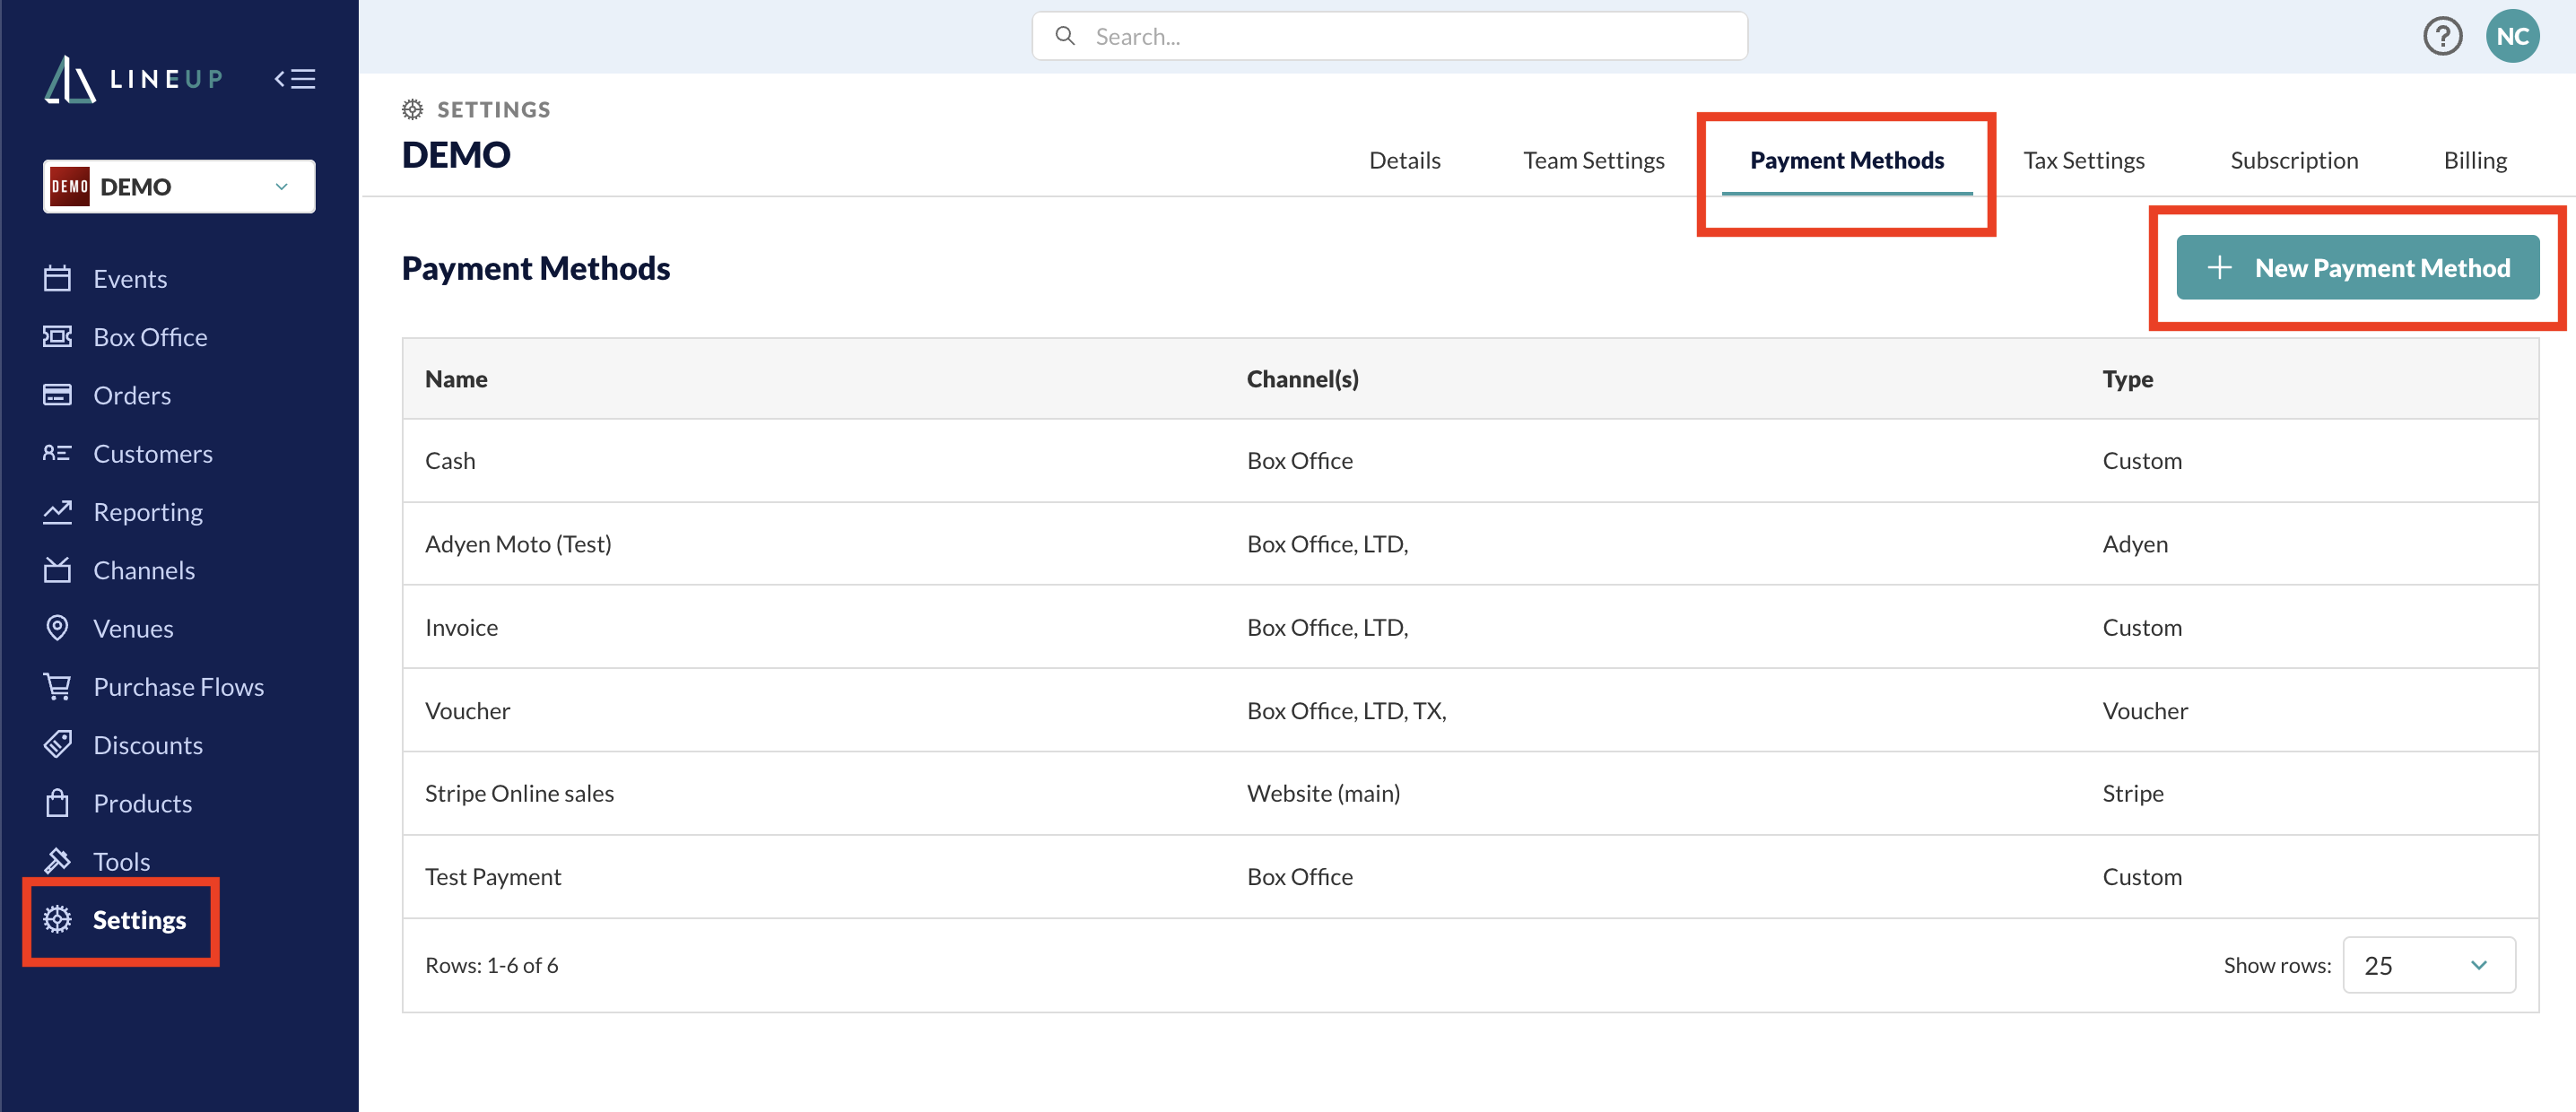2576x1112 pixels.
Task: Collapse the sidebar using the menu icon
Action: tap(295, 79)
